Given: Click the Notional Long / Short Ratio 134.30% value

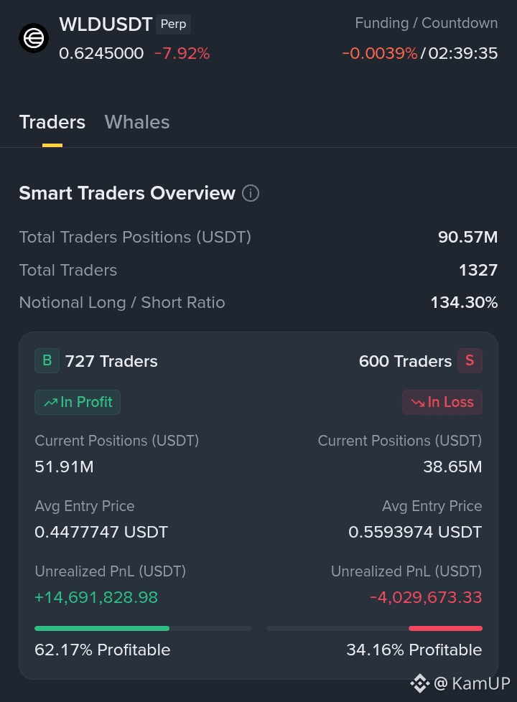Looking at the screenshot, I should [x=464, y=303].
